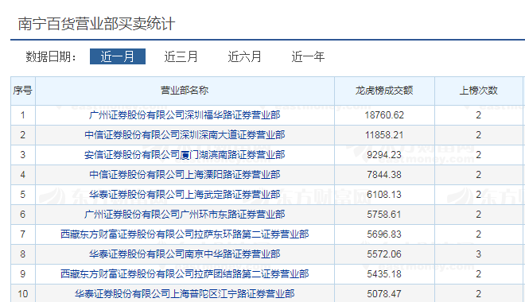
Task: Switch to the 近三月 date range
Action: pyautogui.click(x=181, y=56)
